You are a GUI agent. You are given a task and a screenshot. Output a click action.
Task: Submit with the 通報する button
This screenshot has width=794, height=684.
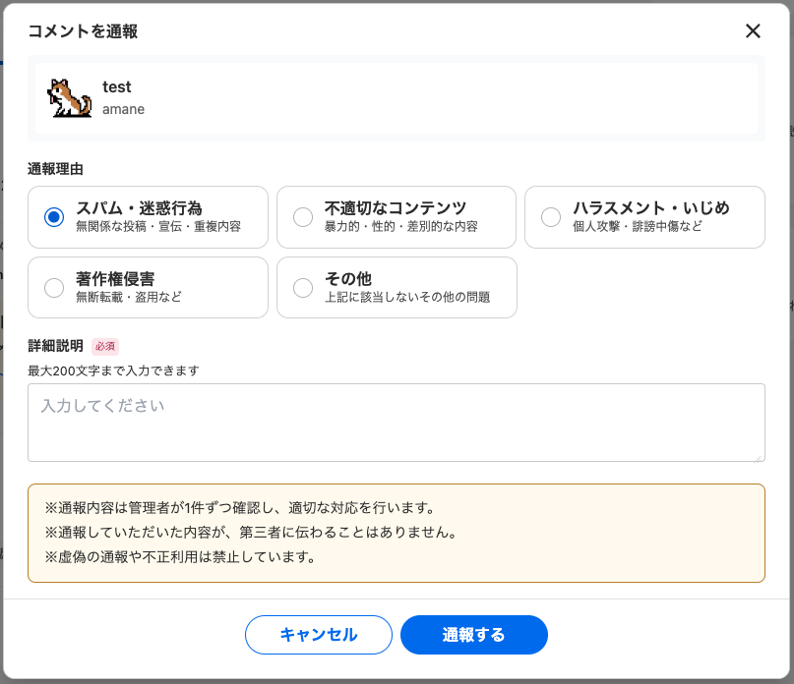(x=473, y=635)
